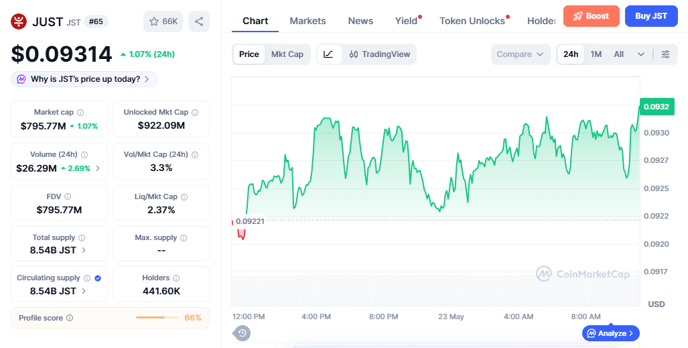
Task: Click the 0.0932 current price label
Action: point(657,107)
